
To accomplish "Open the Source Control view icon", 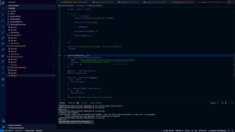I will click(3, 15).
